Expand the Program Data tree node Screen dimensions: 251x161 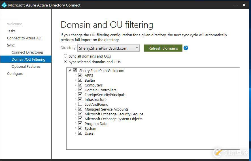pos(75,123)
